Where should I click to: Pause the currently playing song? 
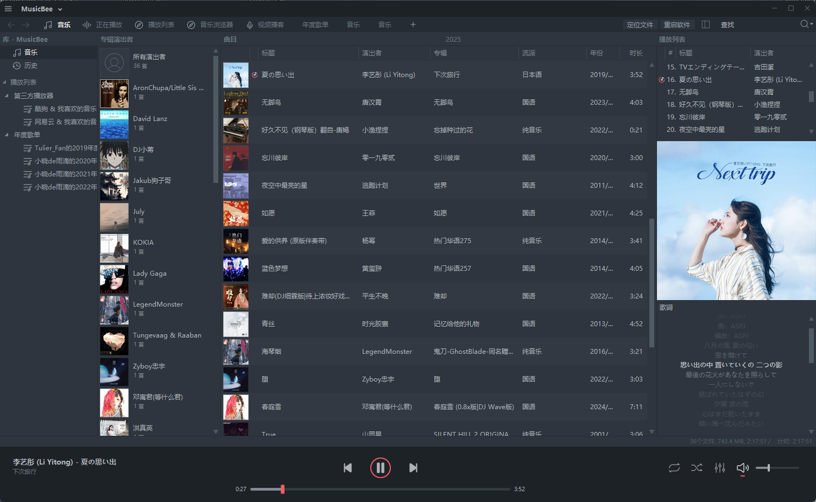point(380,468)
